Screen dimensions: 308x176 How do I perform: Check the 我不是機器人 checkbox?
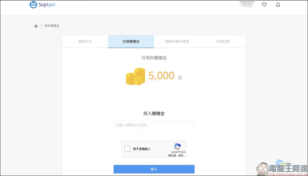tap(128, 149)
